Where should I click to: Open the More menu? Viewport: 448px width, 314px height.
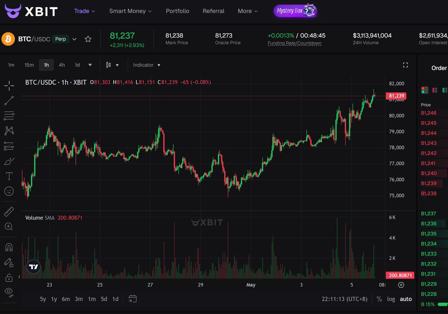click(x=248, y=11)
